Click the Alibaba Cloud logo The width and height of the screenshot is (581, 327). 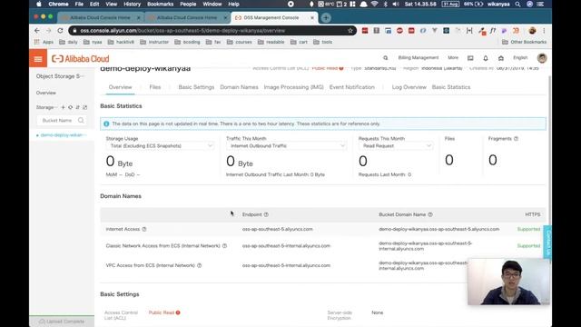click(x=81, y=58)
